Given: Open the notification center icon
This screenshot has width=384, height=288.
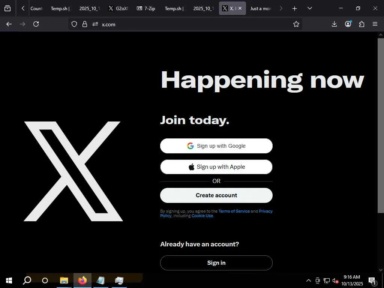Looking at the screenshot, I should point(372,280).
